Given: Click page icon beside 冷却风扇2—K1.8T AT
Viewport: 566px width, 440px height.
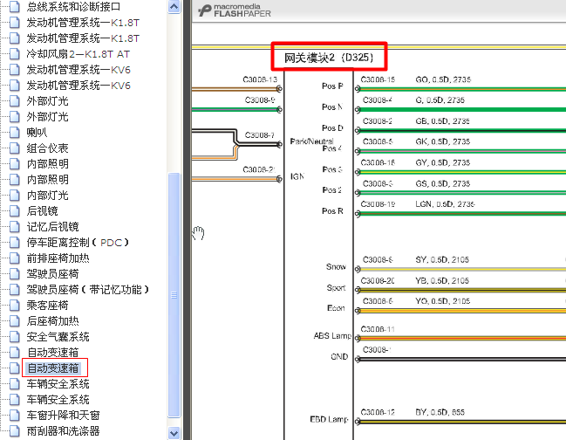Looking at the screenshot, I should [x=15, y=54].
